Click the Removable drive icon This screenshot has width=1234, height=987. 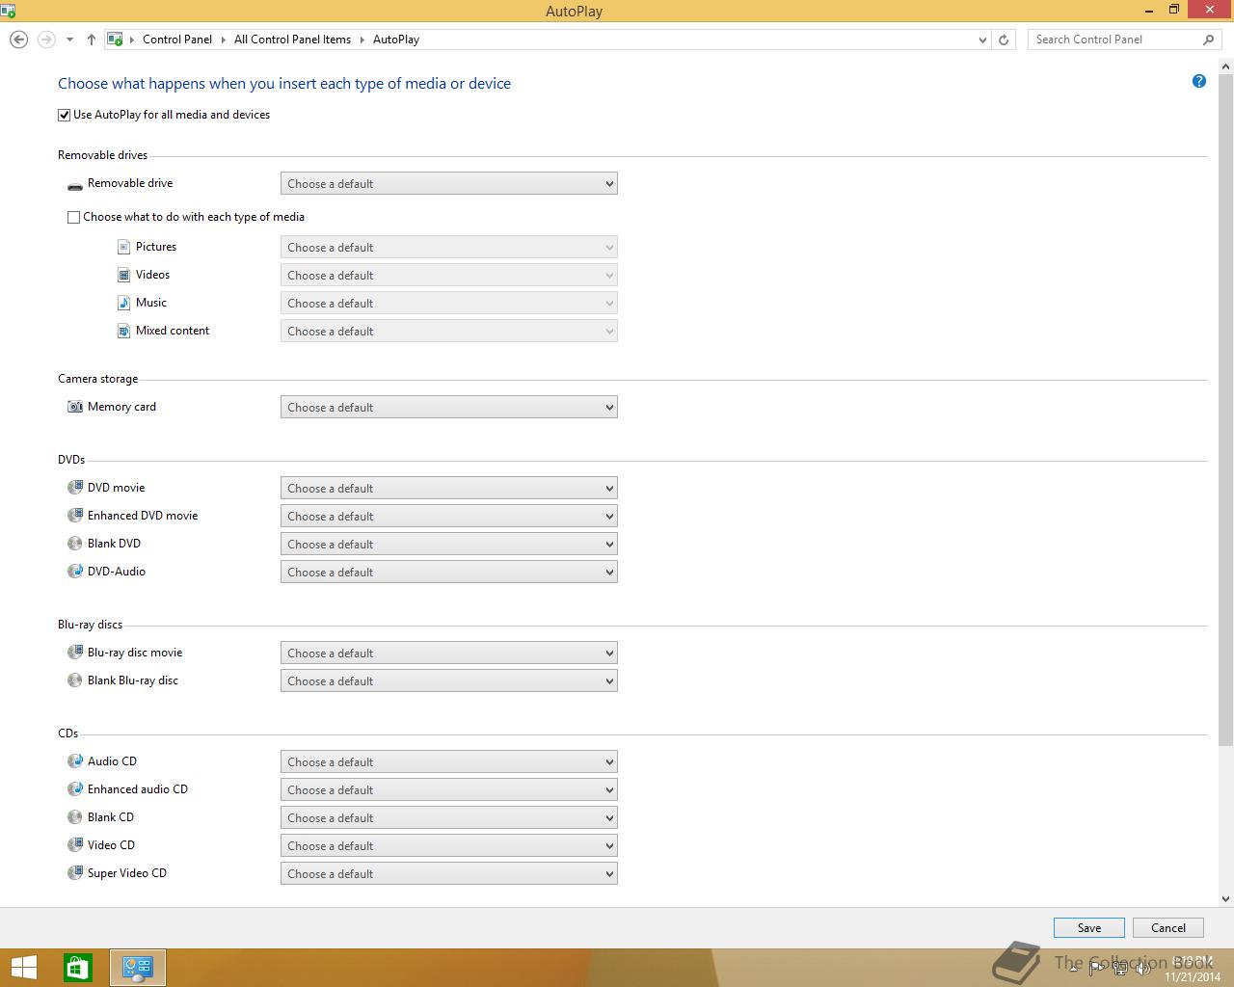75,185
